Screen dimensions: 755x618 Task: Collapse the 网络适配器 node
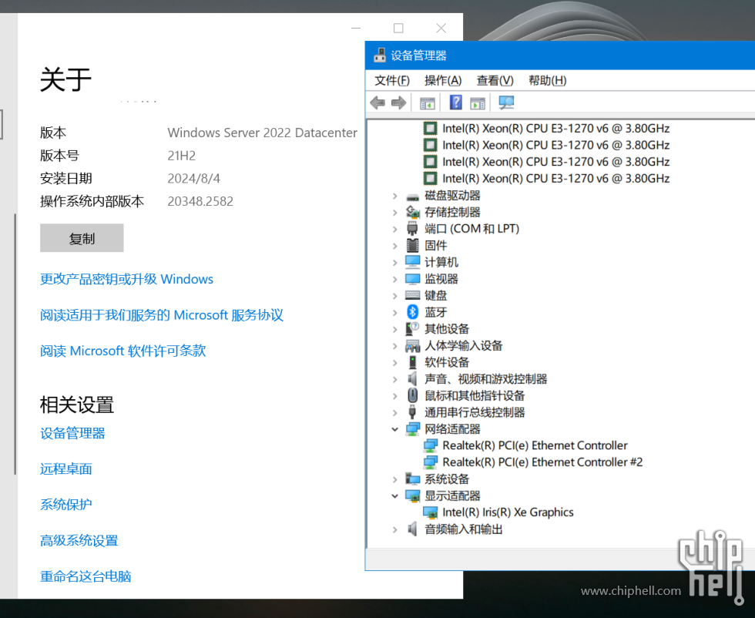394,429
